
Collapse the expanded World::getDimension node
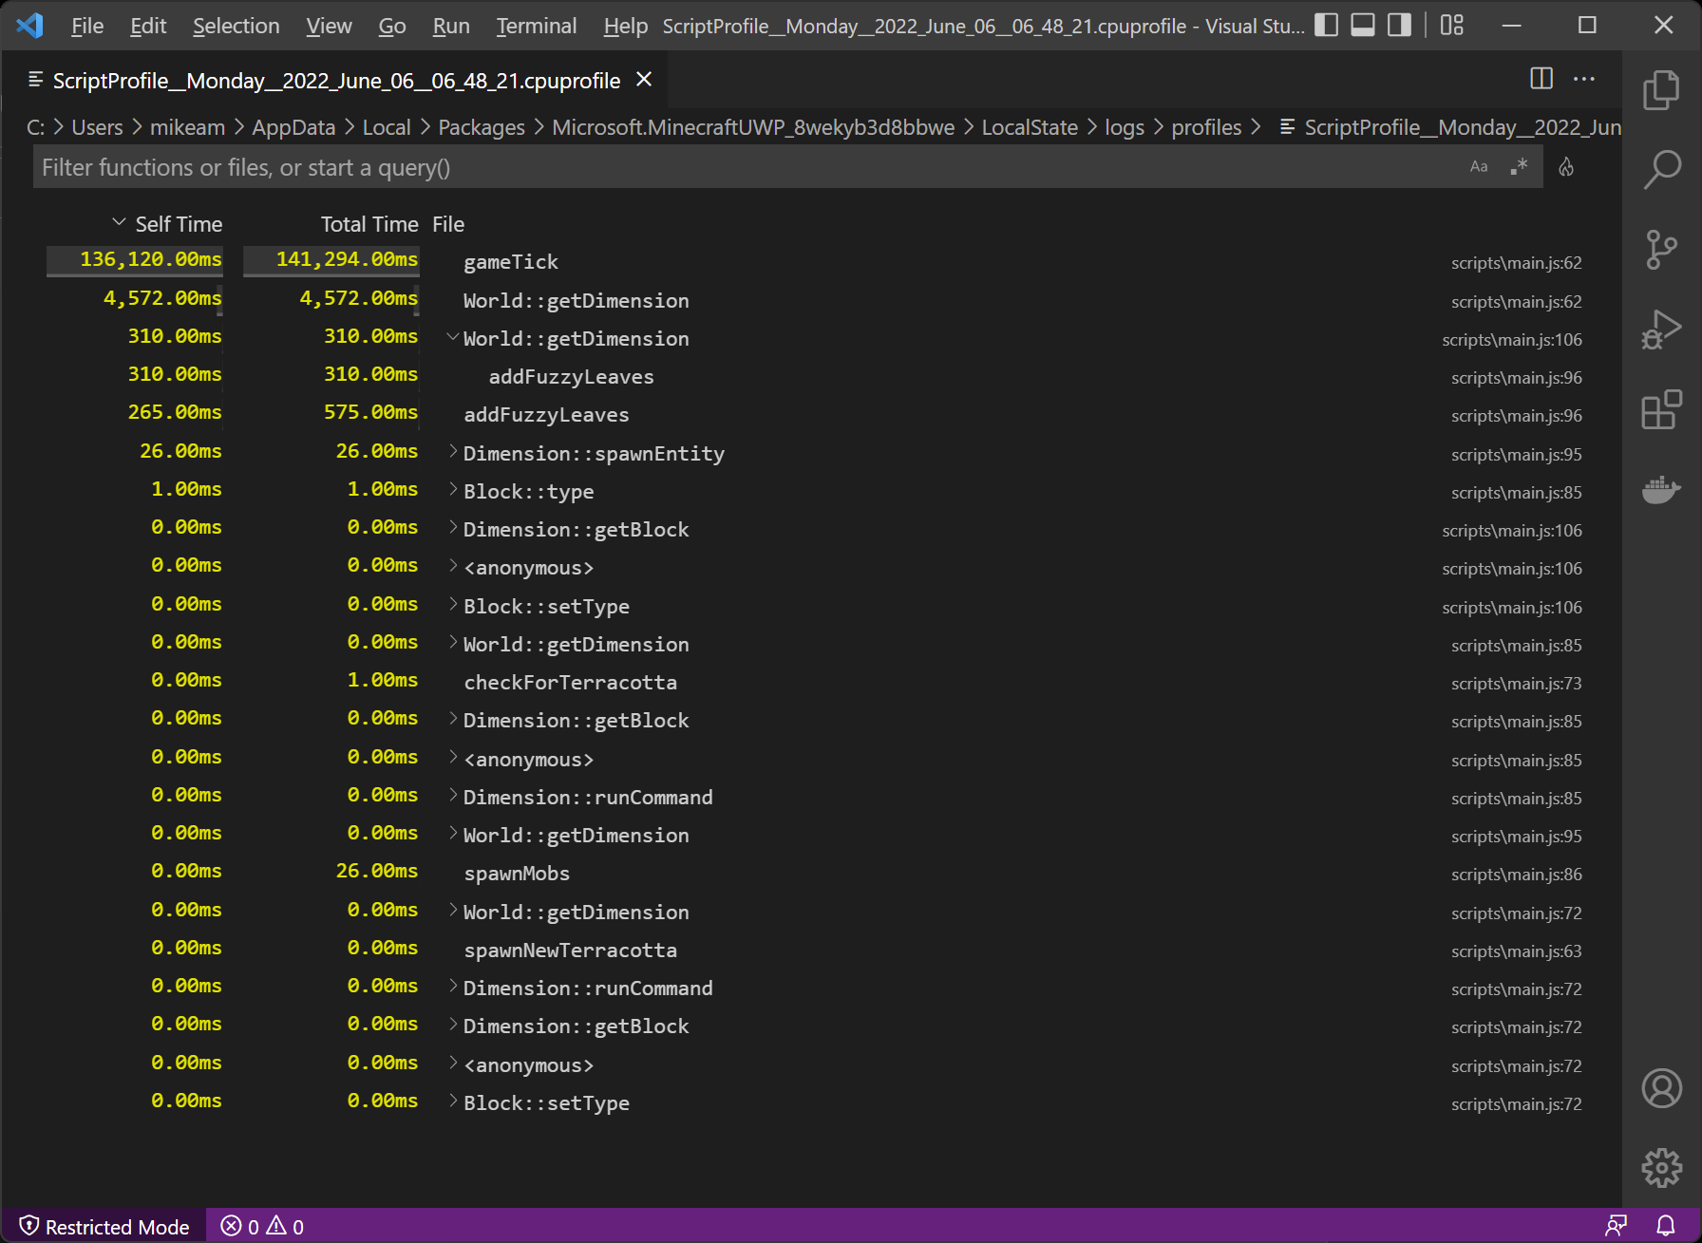point(452,338)
